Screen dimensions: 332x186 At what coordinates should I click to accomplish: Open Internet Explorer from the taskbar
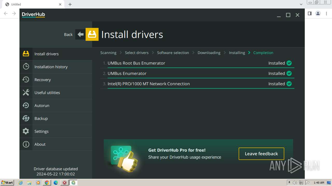(21, 183)
